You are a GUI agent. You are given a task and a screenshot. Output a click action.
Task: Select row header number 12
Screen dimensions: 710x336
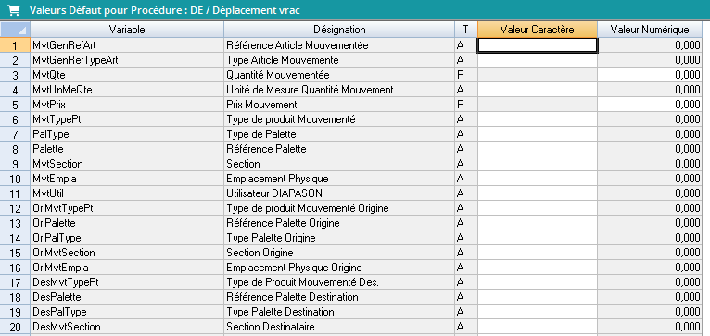(x=15, y=208)
